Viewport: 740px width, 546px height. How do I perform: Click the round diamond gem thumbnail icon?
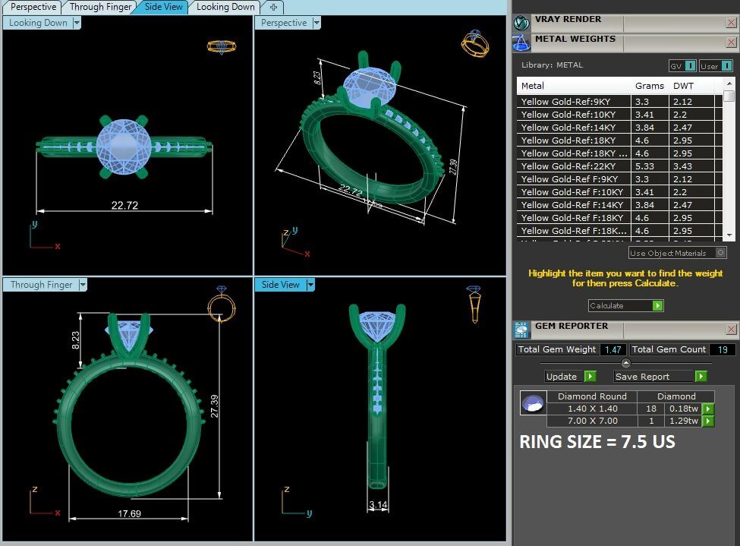pyautogui.click(x=533, y=403)
